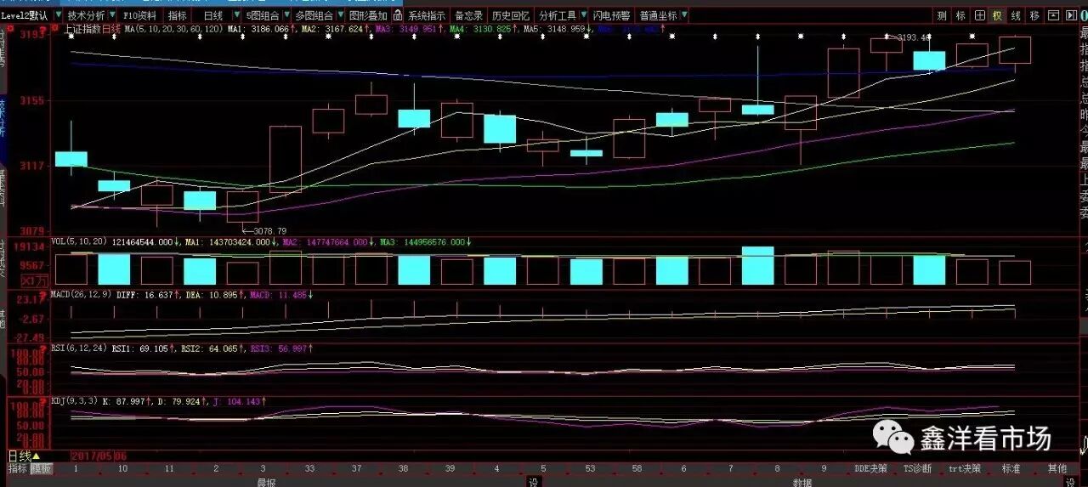Select the 模板 tab in bottom bar
Viewport: 1088px width, 487px height.
coord(41,468)
